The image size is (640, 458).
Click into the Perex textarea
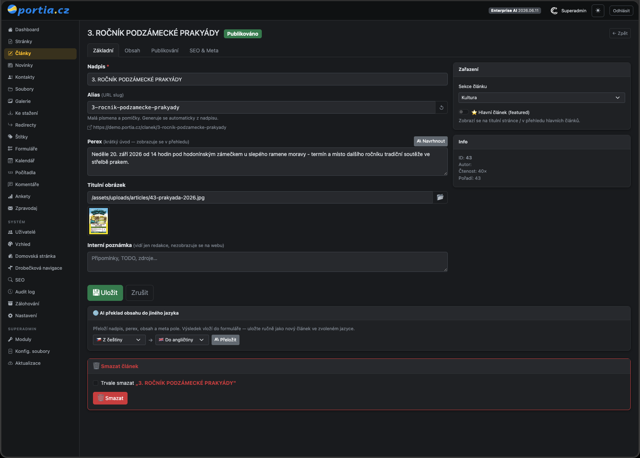click(x=267, y=162)
